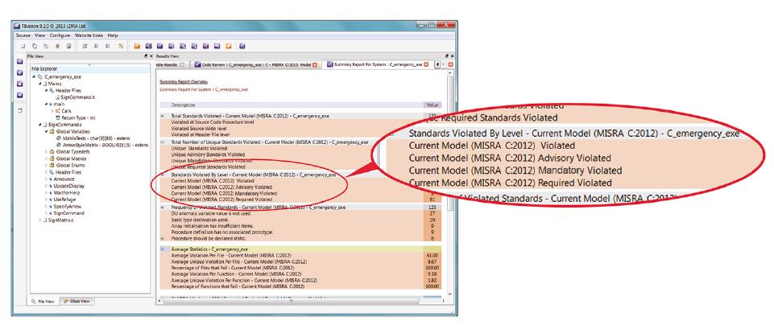Select the WaitForHelp function
This screenshot has width=774, height=329.
coord(67,193)
